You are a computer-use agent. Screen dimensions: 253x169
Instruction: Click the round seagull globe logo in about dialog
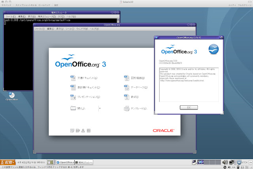(213, 49)
